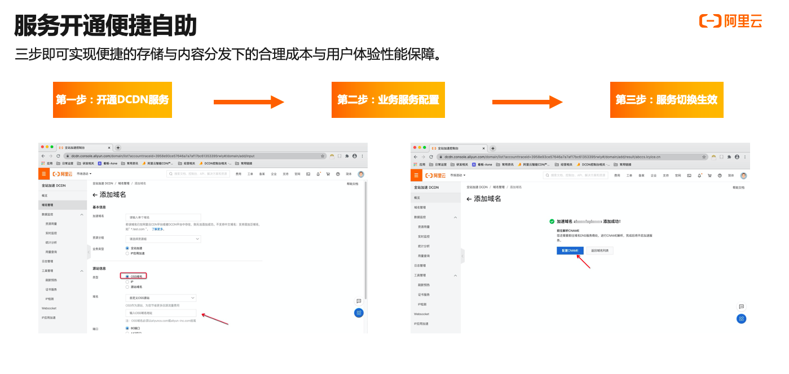Viewport: 789px width, 374px height.
Task: Click 工单 link in left console header
Action: click(x=250, y=174)
